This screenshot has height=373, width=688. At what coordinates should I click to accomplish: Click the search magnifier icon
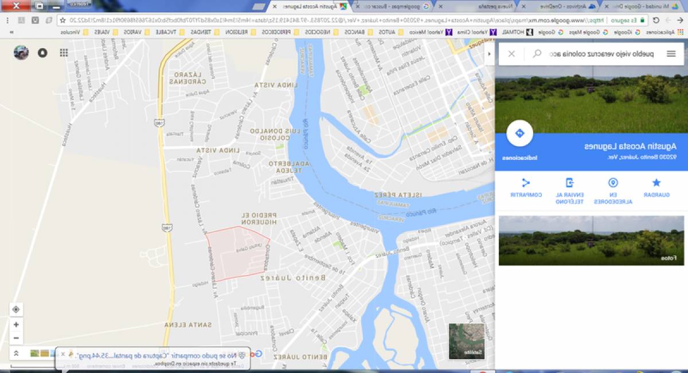pyautogui.click(x=537, y=54)
